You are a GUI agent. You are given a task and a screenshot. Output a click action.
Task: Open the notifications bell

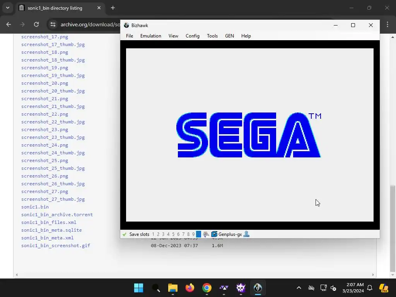coord(370,288)
